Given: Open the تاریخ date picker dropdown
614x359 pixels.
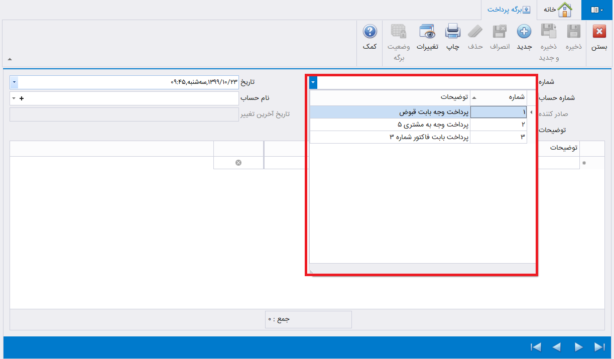Looking at the screenshot, I should coord(14,82).
